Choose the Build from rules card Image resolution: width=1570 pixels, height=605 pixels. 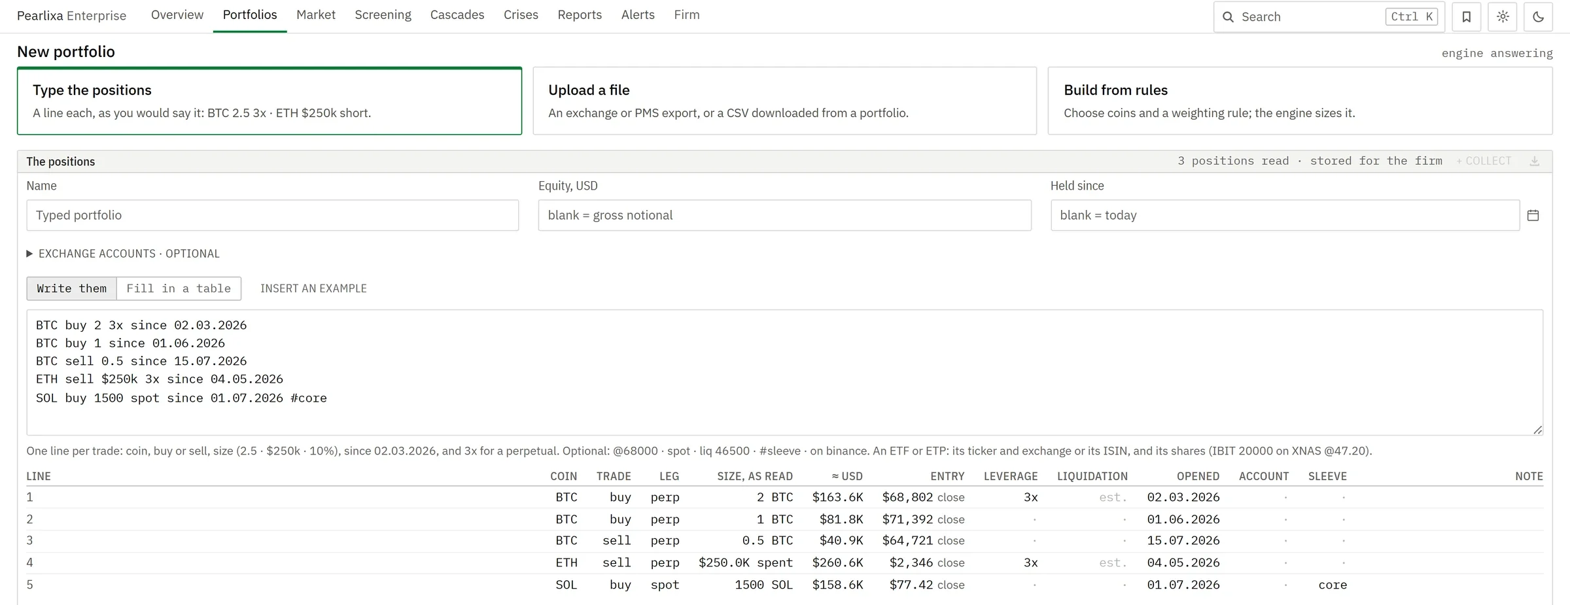tap(1300, 101)
